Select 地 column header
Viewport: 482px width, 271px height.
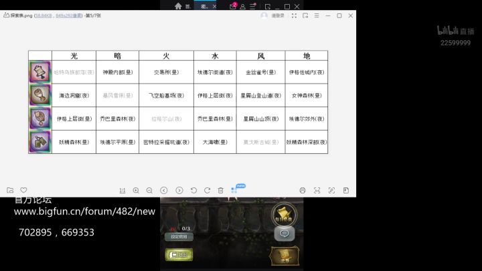pos(307,56)
